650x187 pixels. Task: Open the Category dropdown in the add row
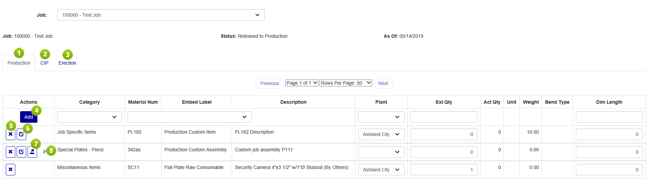89,117
